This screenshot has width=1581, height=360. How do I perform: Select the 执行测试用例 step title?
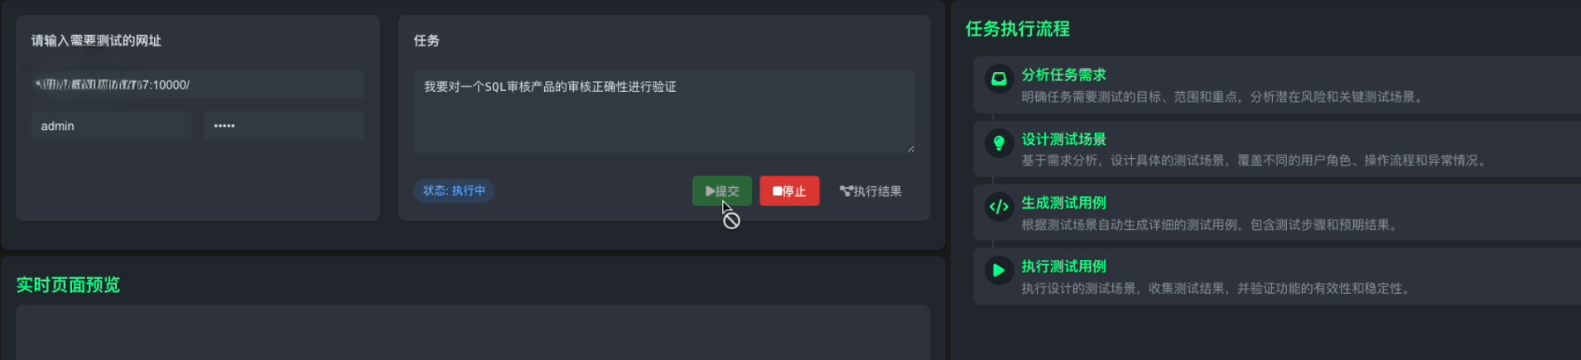(1063, 266)
